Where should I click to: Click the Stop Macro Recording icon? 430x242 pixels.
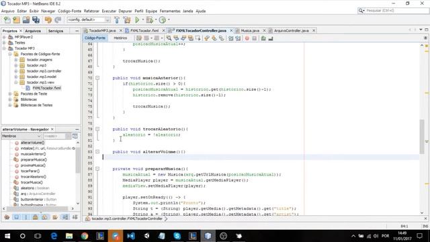click(x=254, y=38)
